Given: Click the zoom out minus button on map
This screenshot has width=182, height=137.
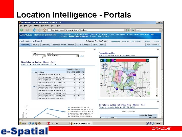Looking at the screenshot, I should 105,85.
